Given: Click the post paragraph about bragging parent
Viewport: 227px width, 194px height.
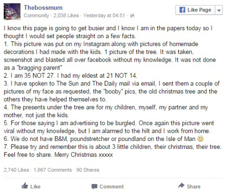Looking at the screenshot, I should (x=110, y=56).
